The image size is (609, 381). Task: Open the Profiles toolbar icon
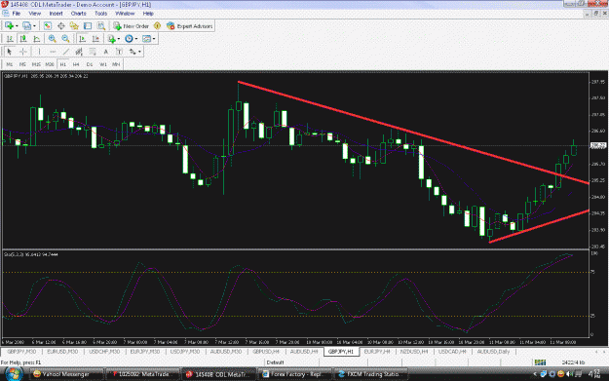tap(26, 26)
